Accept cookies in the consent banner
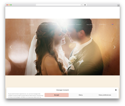 (x=56, y=95)
